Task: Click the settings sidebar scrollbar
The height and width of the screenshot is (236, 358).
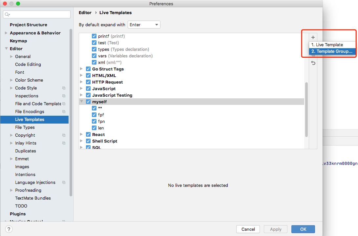Action: (71, 112)
